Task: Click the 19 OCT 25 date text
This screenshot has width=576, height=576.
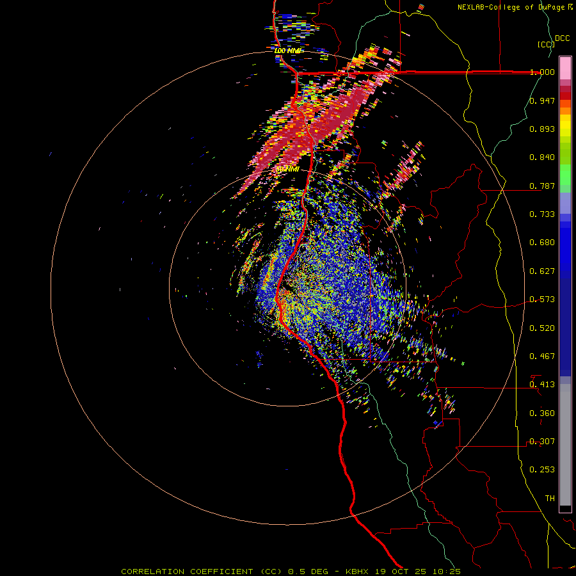Action: (401, 572)
